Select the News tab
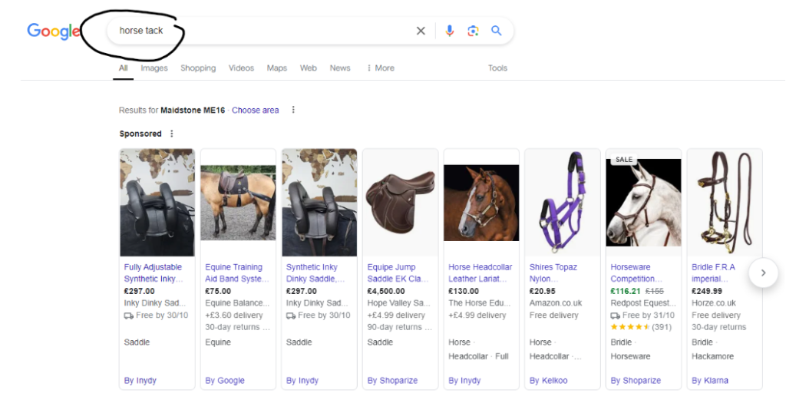 coord(340,68)
